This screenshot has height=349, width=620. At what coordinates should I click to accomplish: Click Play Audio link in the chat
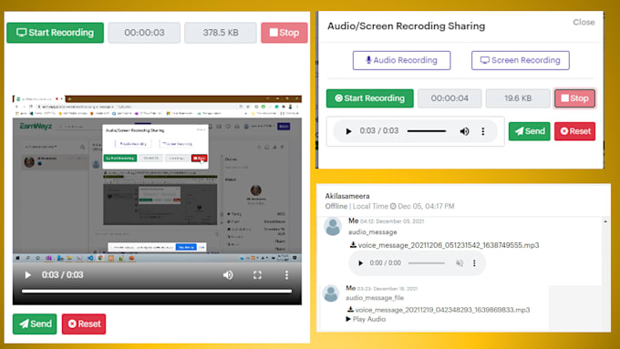click(x=366, y=319)
